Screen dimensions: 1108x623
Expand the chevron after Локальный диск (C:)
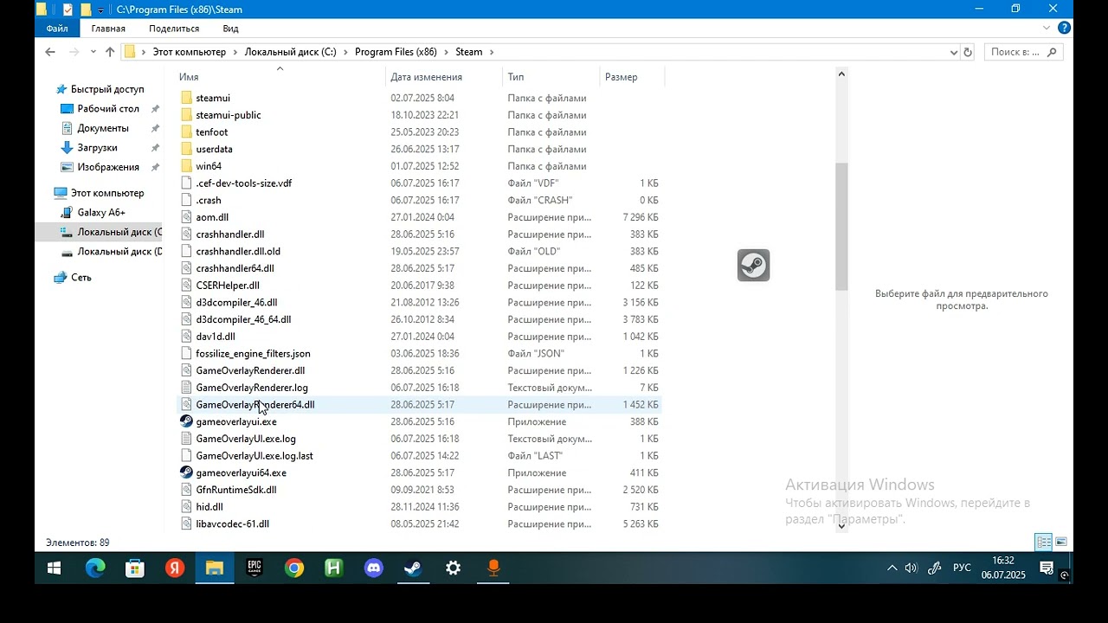point(345,52)
